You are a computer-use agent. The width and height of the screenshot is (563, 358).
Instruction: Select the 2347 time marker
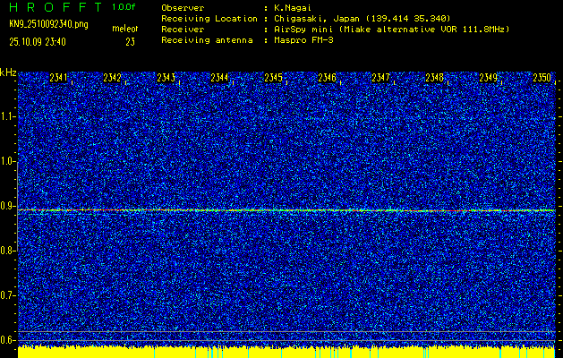tap(381, 78)
